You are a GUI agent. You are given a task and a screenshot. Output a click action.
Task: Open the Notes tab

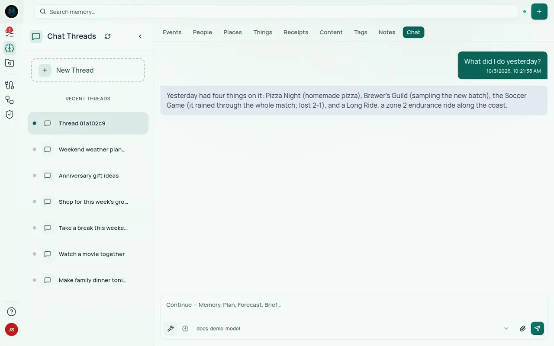tap(387, 32)
